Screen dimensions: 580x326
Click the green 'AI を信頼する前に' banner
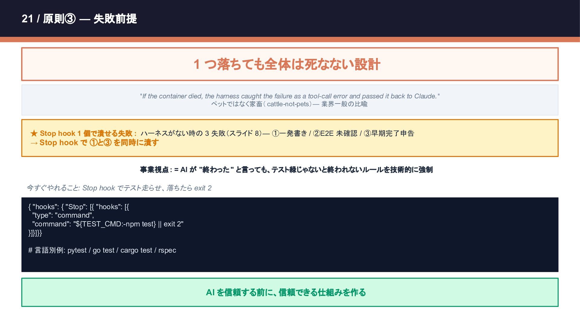click(x=286, y=292)
